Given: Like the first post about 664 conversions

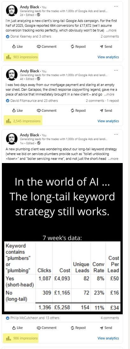Looking at the screenshot, I should coord(17,46).
